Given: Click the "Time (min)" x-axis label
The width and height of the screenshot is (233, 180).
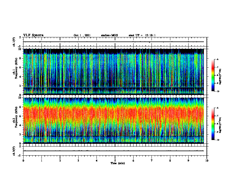Looking at the screenshot, I should pyautogui.click(x=118, y=163).
